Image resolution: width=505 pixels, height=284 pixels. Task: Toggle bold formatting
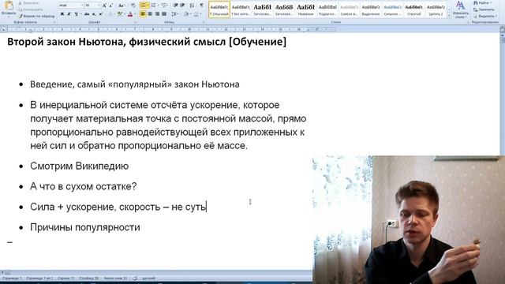[62, 14]
